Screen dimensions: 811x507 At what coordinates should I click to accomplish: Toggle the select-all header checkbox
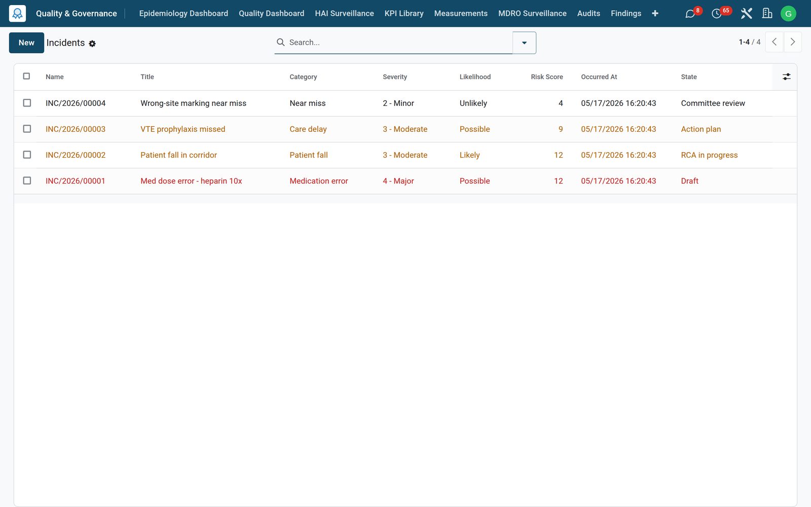tap(27, 77)
